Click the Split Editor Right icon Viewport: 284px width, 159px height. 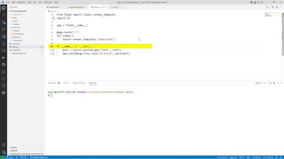click(x=277, y=7)
